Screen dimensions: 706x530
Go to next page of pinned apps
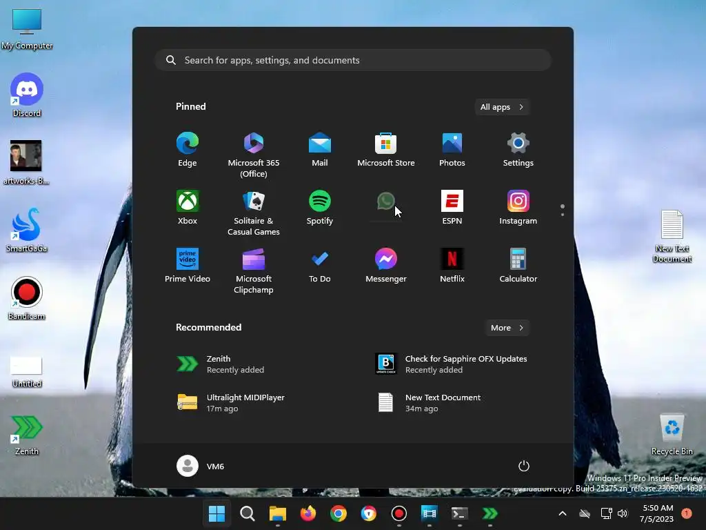click(x=563, y=215)
